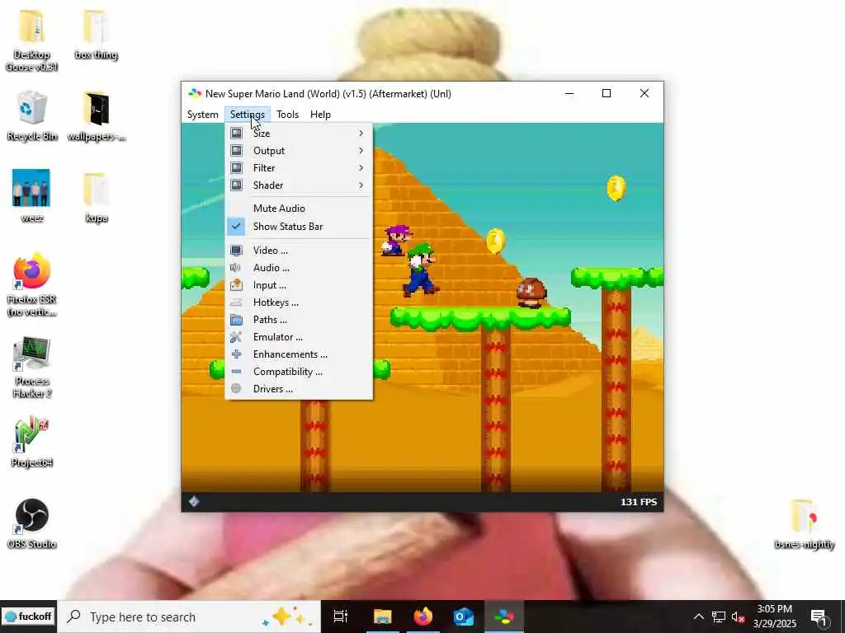Select the OBS Studio shortcut
Image resolution: width=845 pixels, height=633 pixels.
coord(32,523)
